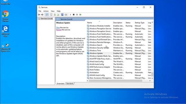Image resolution: width=186 pixels, height=104 pixels.
Task: Select Windows Update Medic Ser... row
Action: tap(119, 56)
